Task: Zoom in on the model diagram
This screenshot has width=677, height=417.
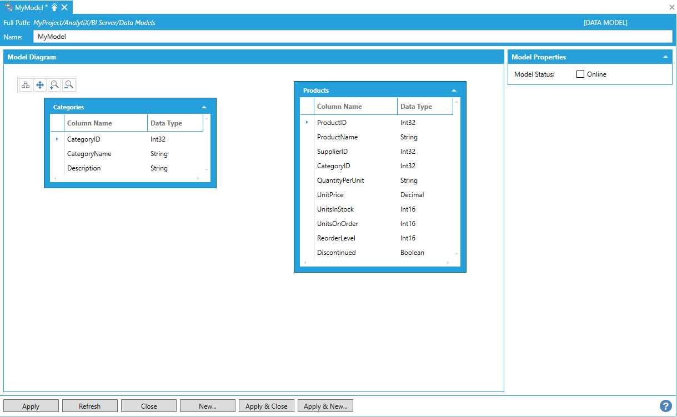Action: coord(54,85)
